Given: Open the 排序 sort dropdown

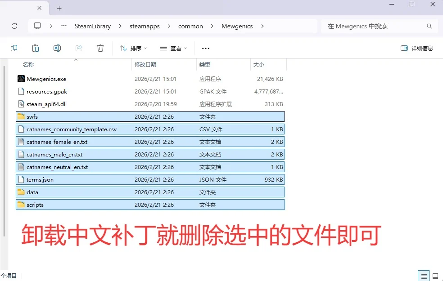Looking at the screenshot, I should [x=133, y=48].
